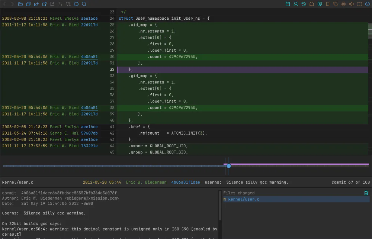The height and width of the screenshot is (239, 372).
Task: Click the overlapping windows toolbar icon
Action: [x=29, y=4]
